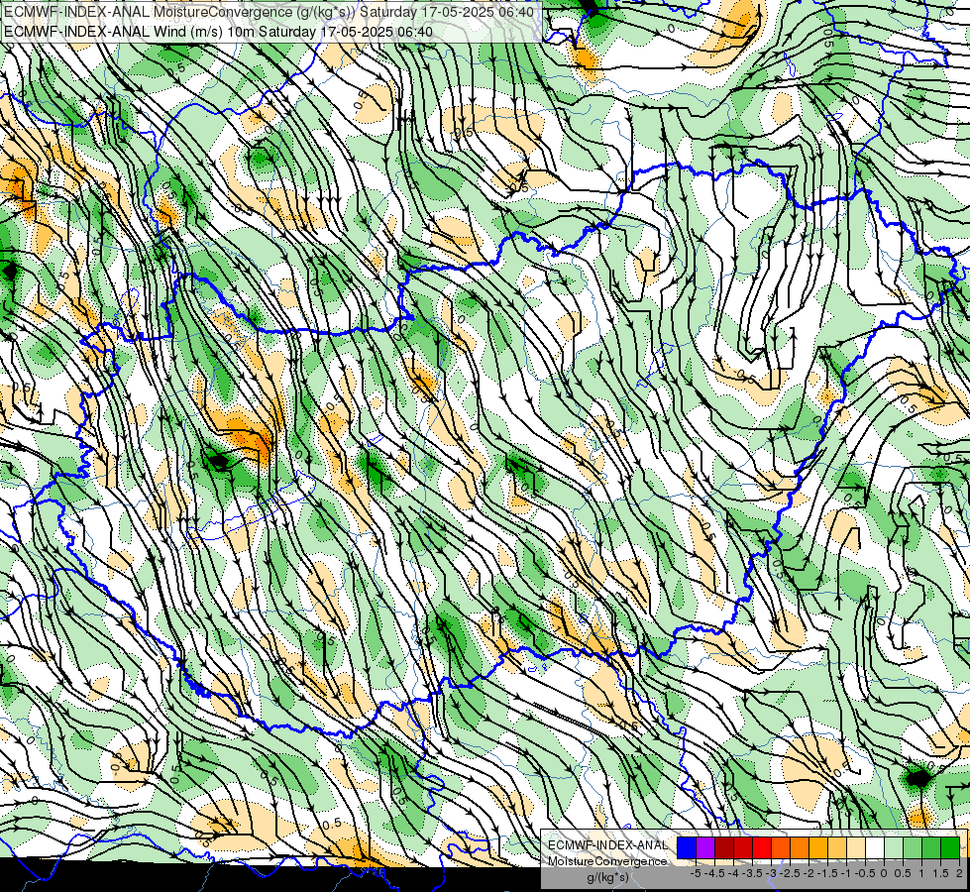Click the 1.5 tick label on legend

point(940,873)
